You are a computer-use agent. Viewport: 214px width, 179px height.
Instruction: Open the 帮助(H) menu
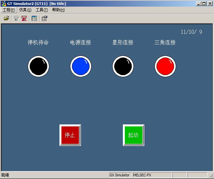click(58, 10)
